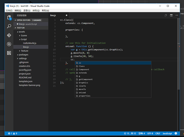The height and width of the screenshot is (137, 184).
Task: Click the feedback smiley in status bar
Action: pyautogui.click(x=175, y=133)
